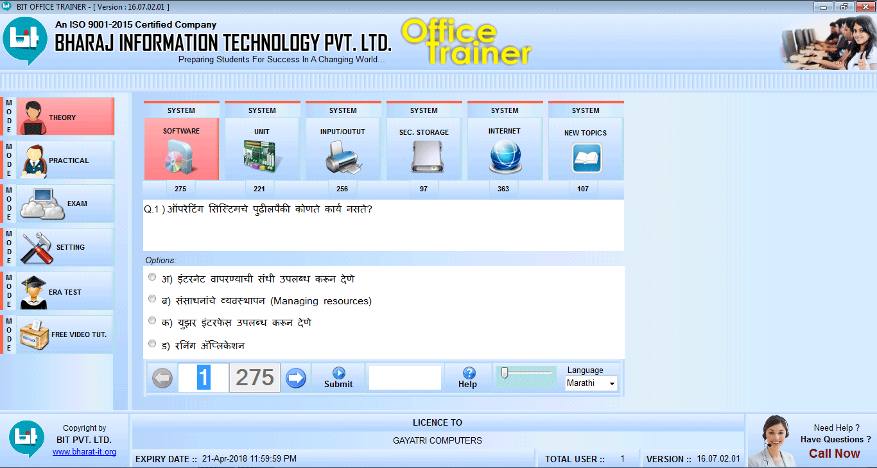Select the Internet globe icon

pos(505,158)
